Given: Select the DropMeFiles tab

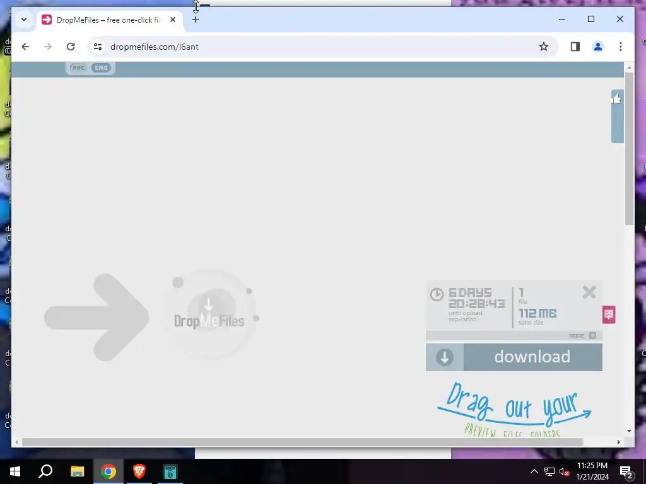Looking at the screenshot, I should tap(109, 20).
